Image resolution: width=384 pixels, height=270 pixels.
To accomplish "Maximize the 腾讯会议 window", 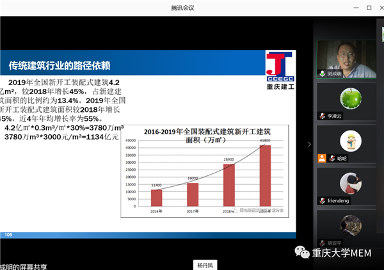I will tap(369, 8).
